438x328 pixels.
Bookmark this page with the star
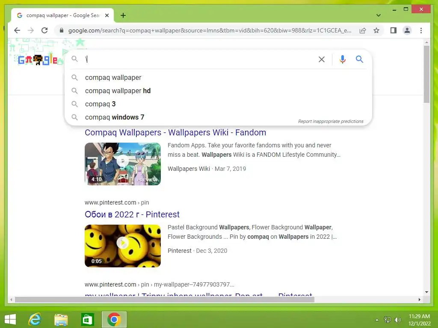(376, 30)
